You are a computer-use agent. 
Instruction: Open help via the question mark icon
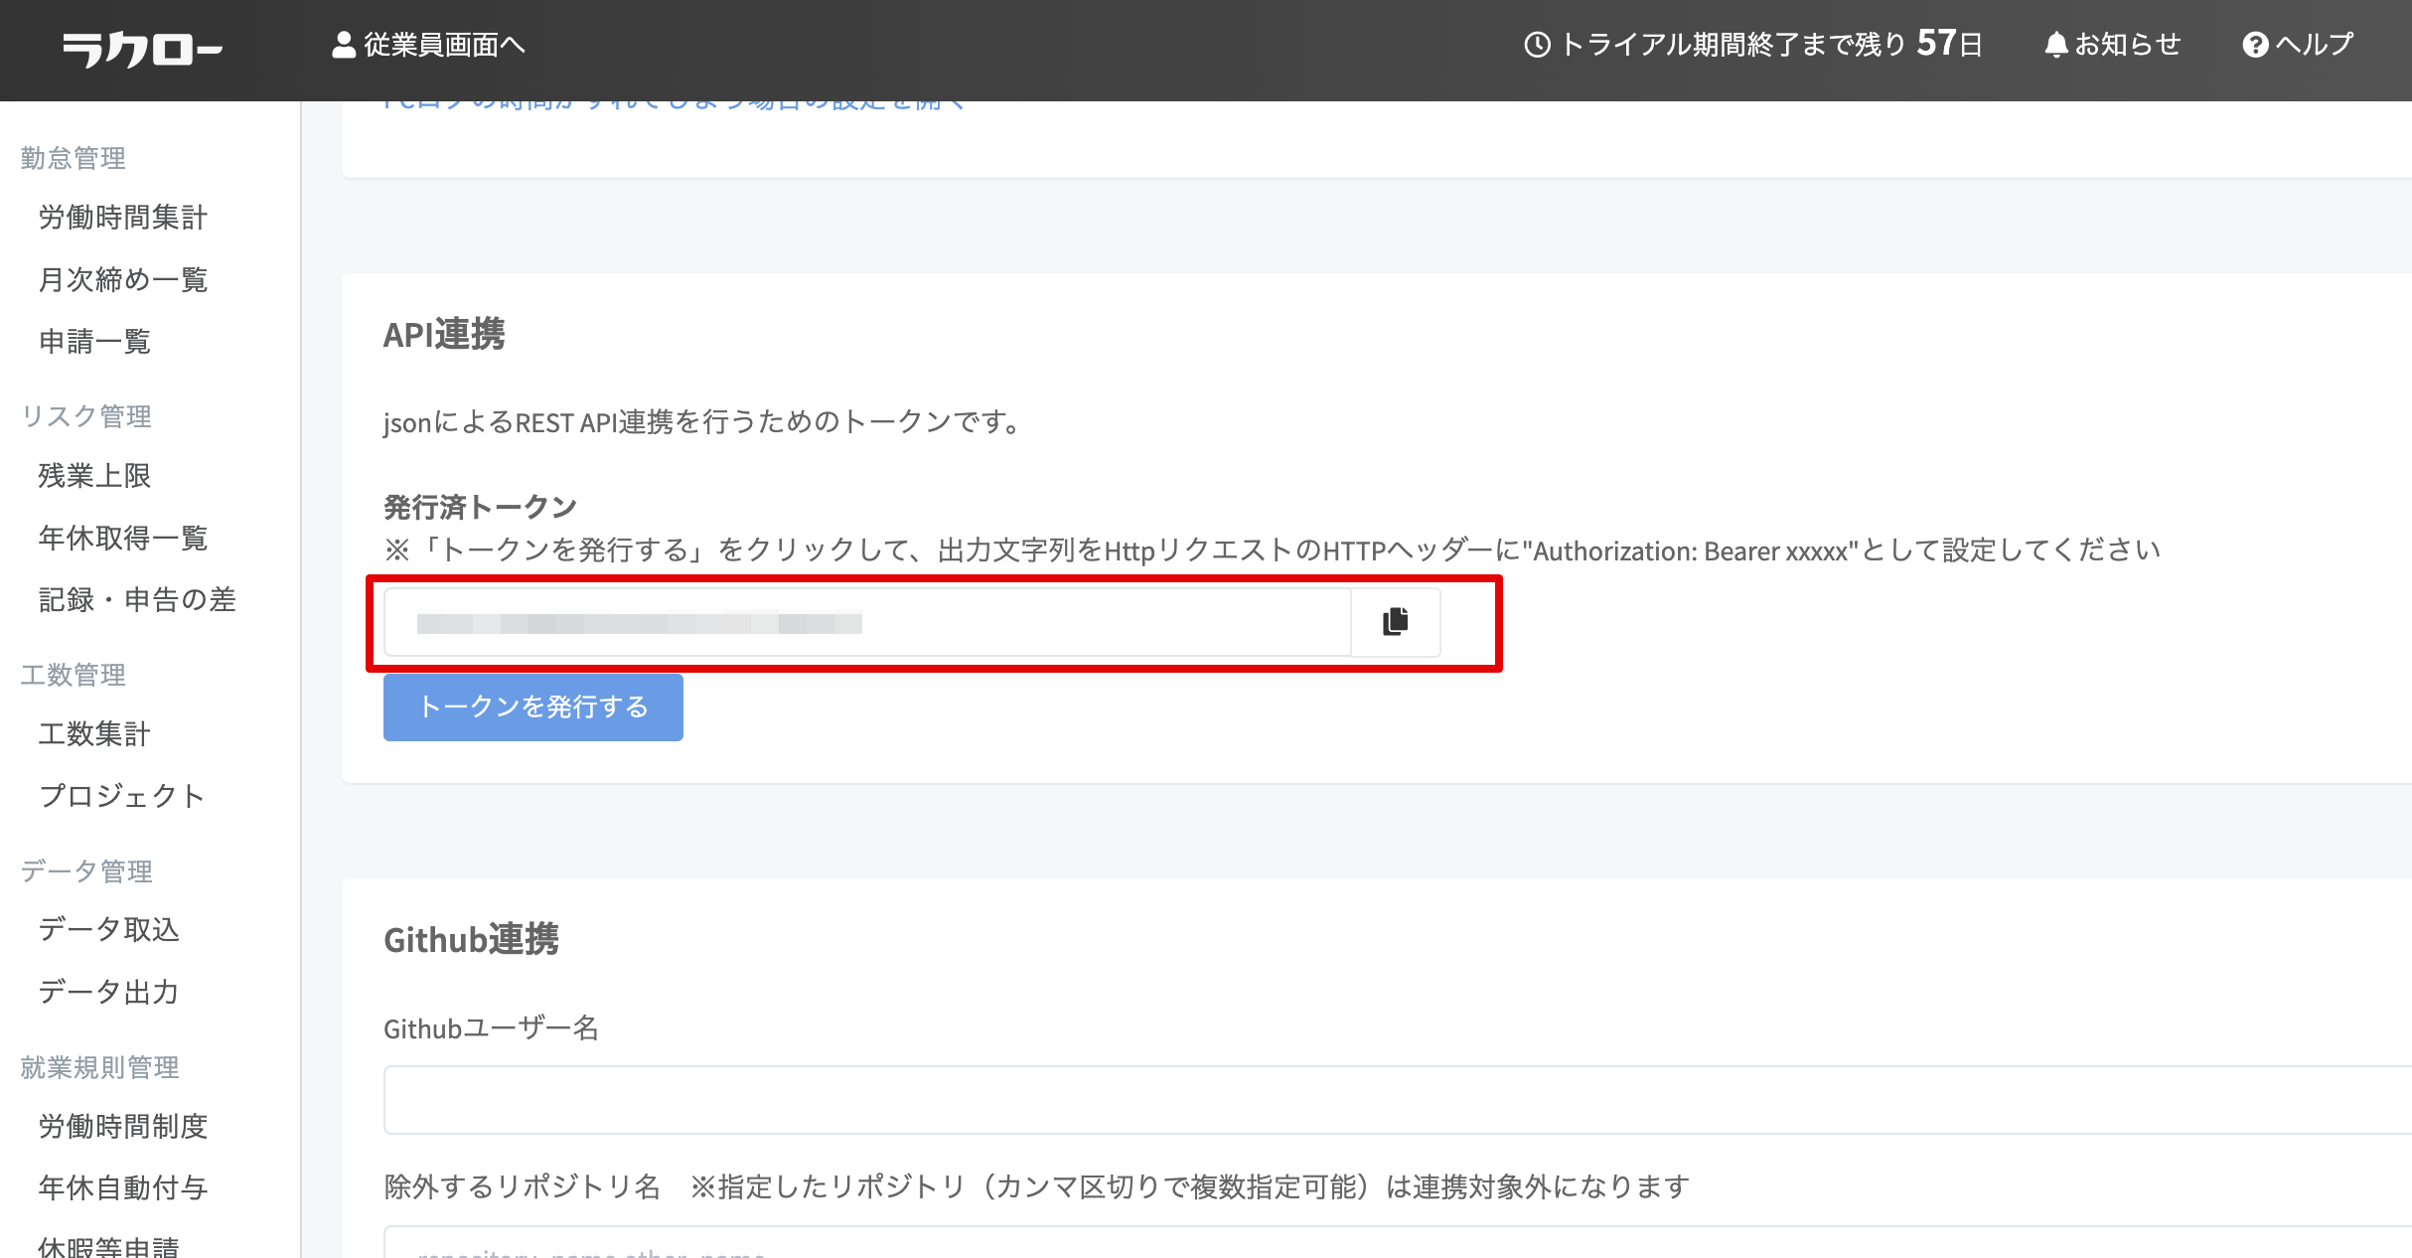[x=2255, y=45]
